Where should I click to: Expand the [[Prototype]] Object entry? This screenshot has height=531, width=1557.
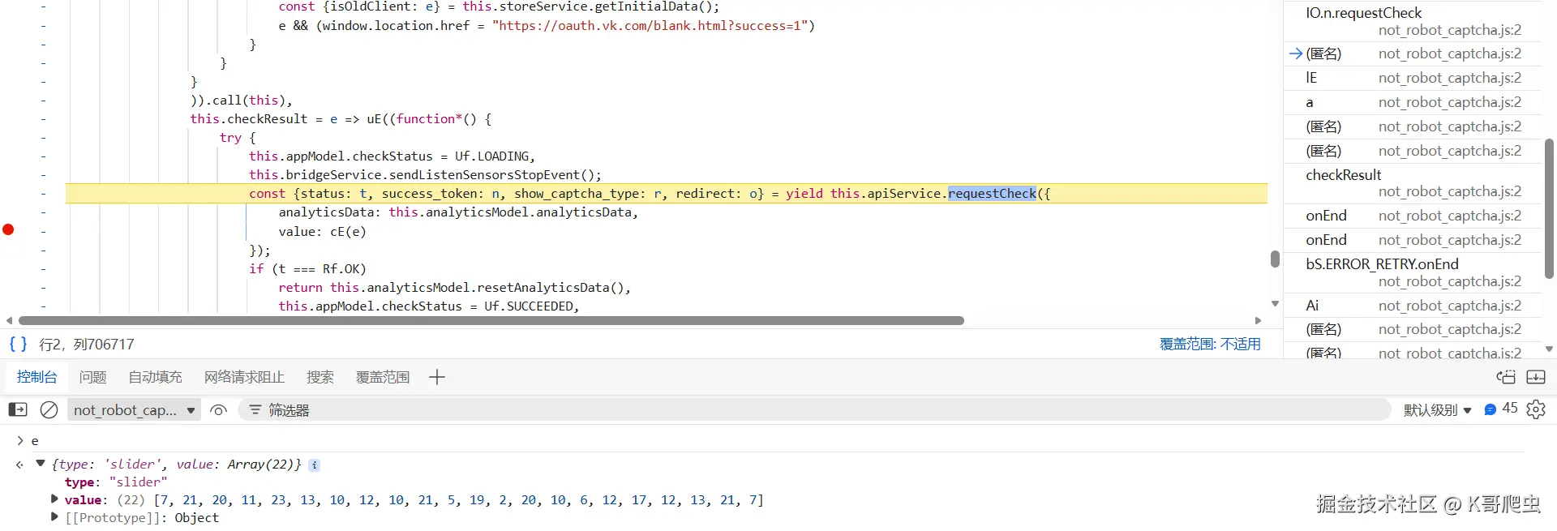54,517
